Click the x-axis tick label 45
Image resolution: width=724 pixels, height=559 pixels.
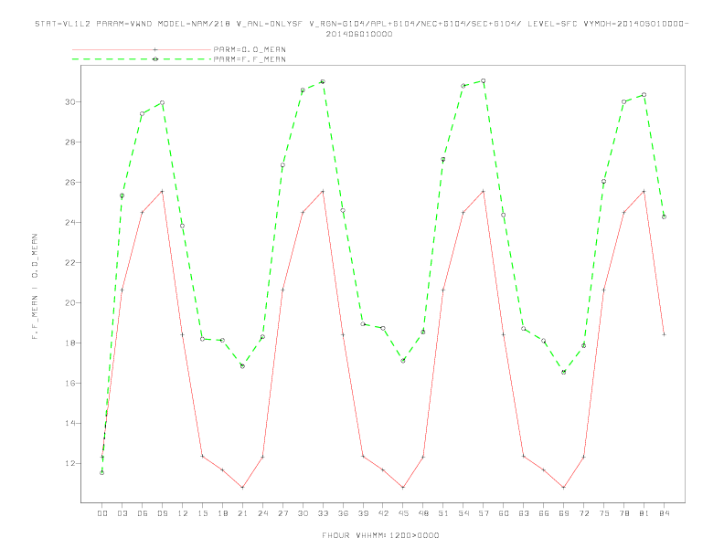click(403, 513)
